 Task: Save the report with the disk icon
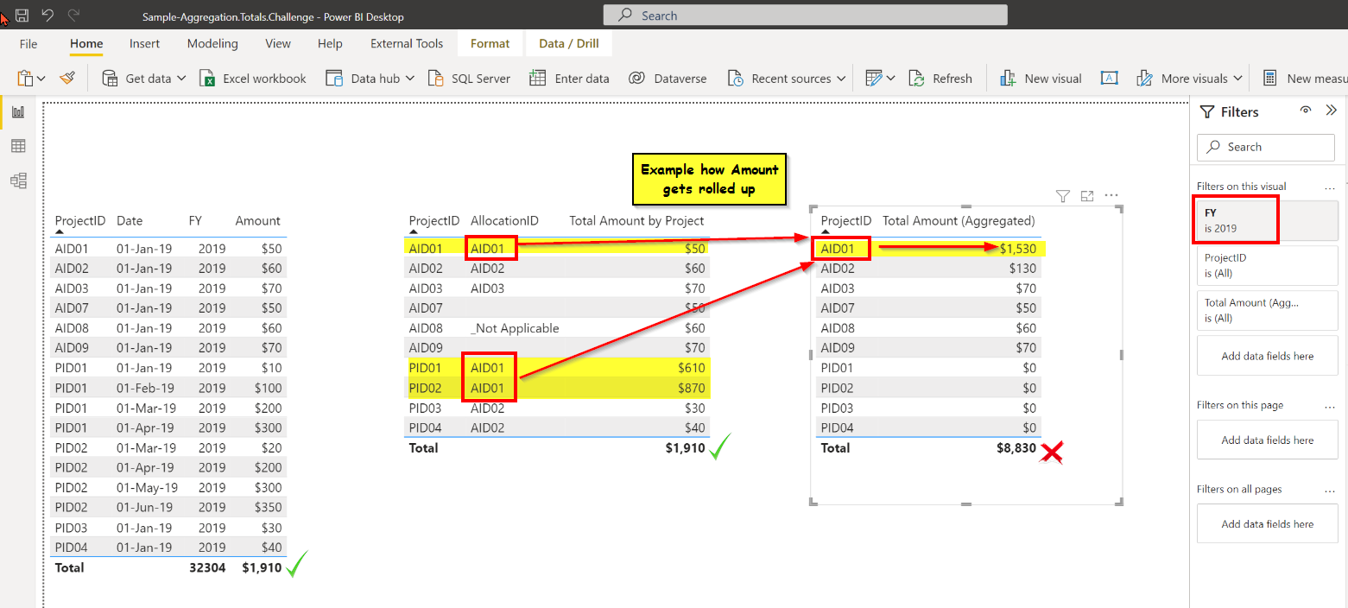coord(22,16)
